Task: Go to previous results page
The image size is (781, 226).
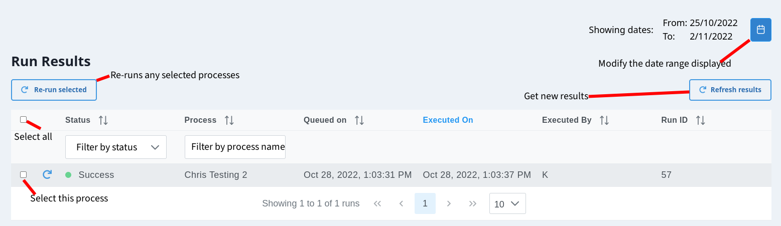Action: [401, 203]
